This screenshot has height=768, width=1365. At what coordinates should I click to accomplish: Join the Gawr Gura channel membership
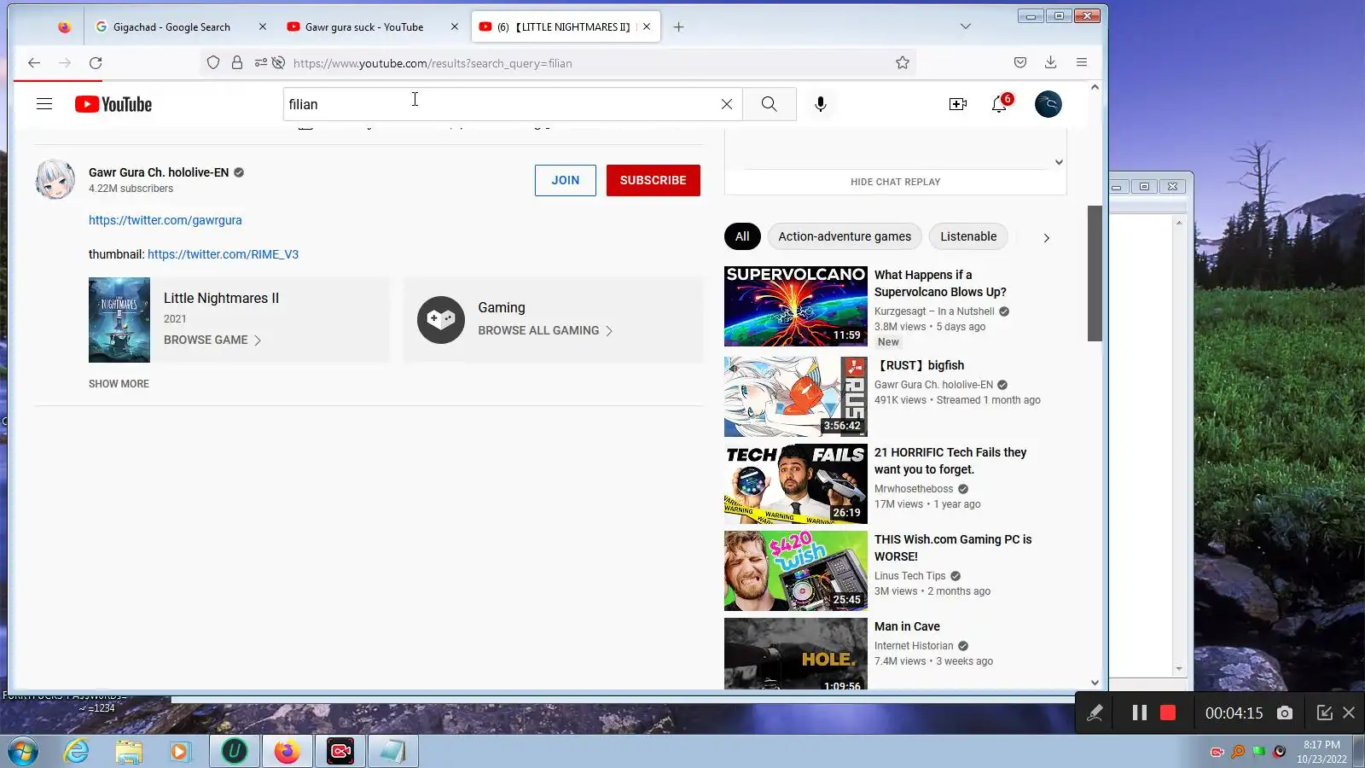pyautogui.click(x=566, y=180)
